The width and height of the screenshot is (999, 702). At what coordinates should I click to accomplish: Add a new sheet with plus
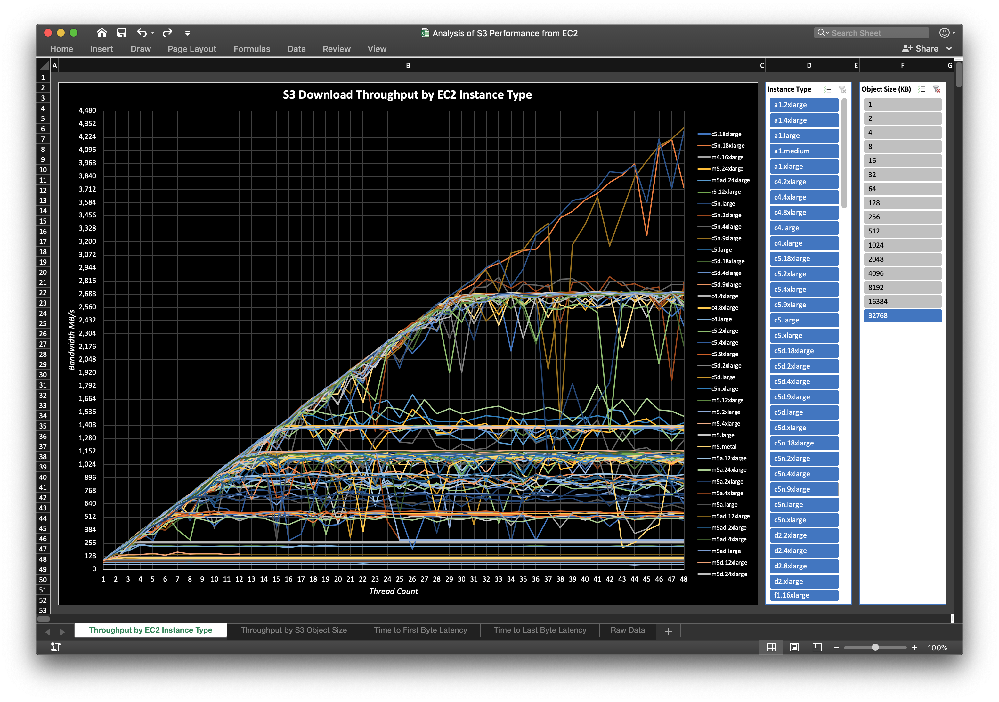[x=668, y=631]
